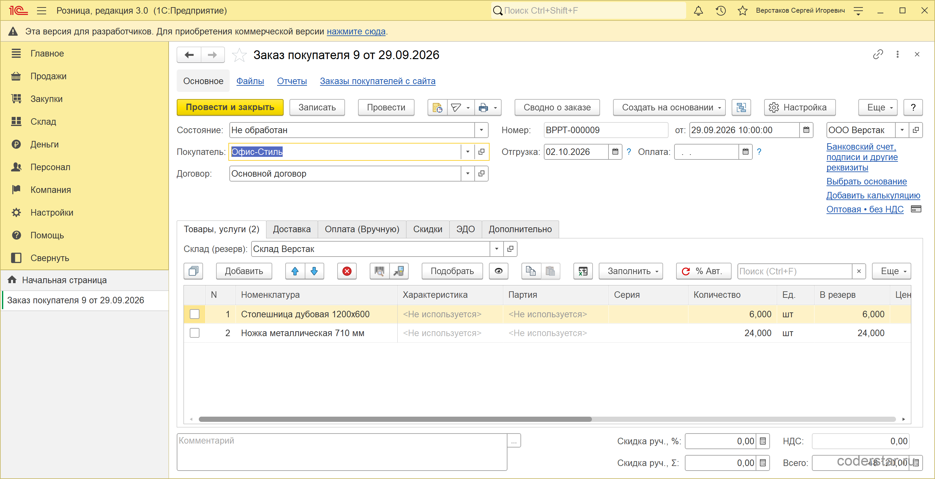The image size is (935, 479).
Task: Open goods table Еще menu
Action: pyautogui.click(x=892, y=271)
